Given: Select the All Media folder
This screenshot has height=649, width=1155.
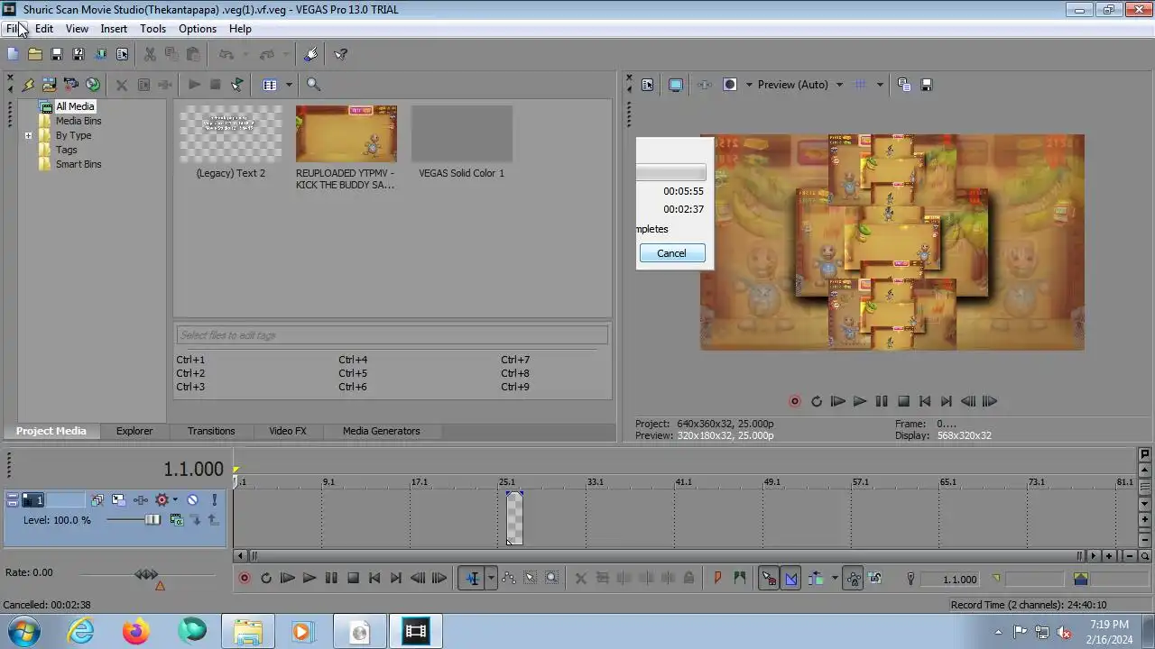Looking at the screenshot, I should [75, 106].
